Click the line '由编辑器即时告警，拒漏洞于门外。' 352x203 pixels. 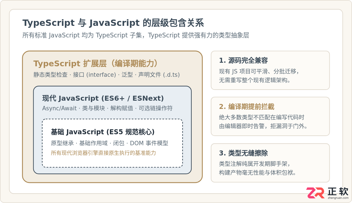pyautogui.click(x=263, y=126)
